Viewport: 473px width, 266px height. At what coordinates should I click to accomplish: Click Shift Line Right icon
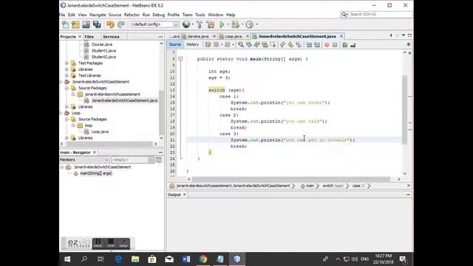pos(317,44)
